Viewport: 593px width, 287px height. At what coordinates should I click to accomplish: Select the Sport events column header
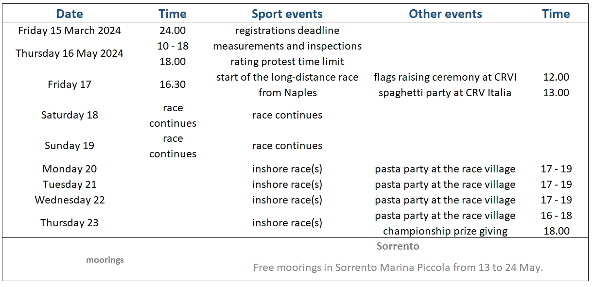pos(287,14)
